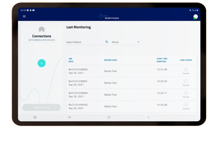Click PATIENT DATA column header

coord(110,60)
